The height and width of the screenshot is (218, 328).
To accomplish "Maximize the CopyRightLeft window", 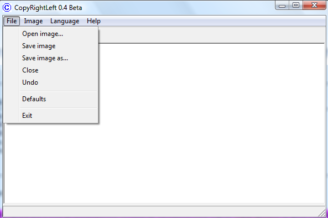I will pos(296,5).
